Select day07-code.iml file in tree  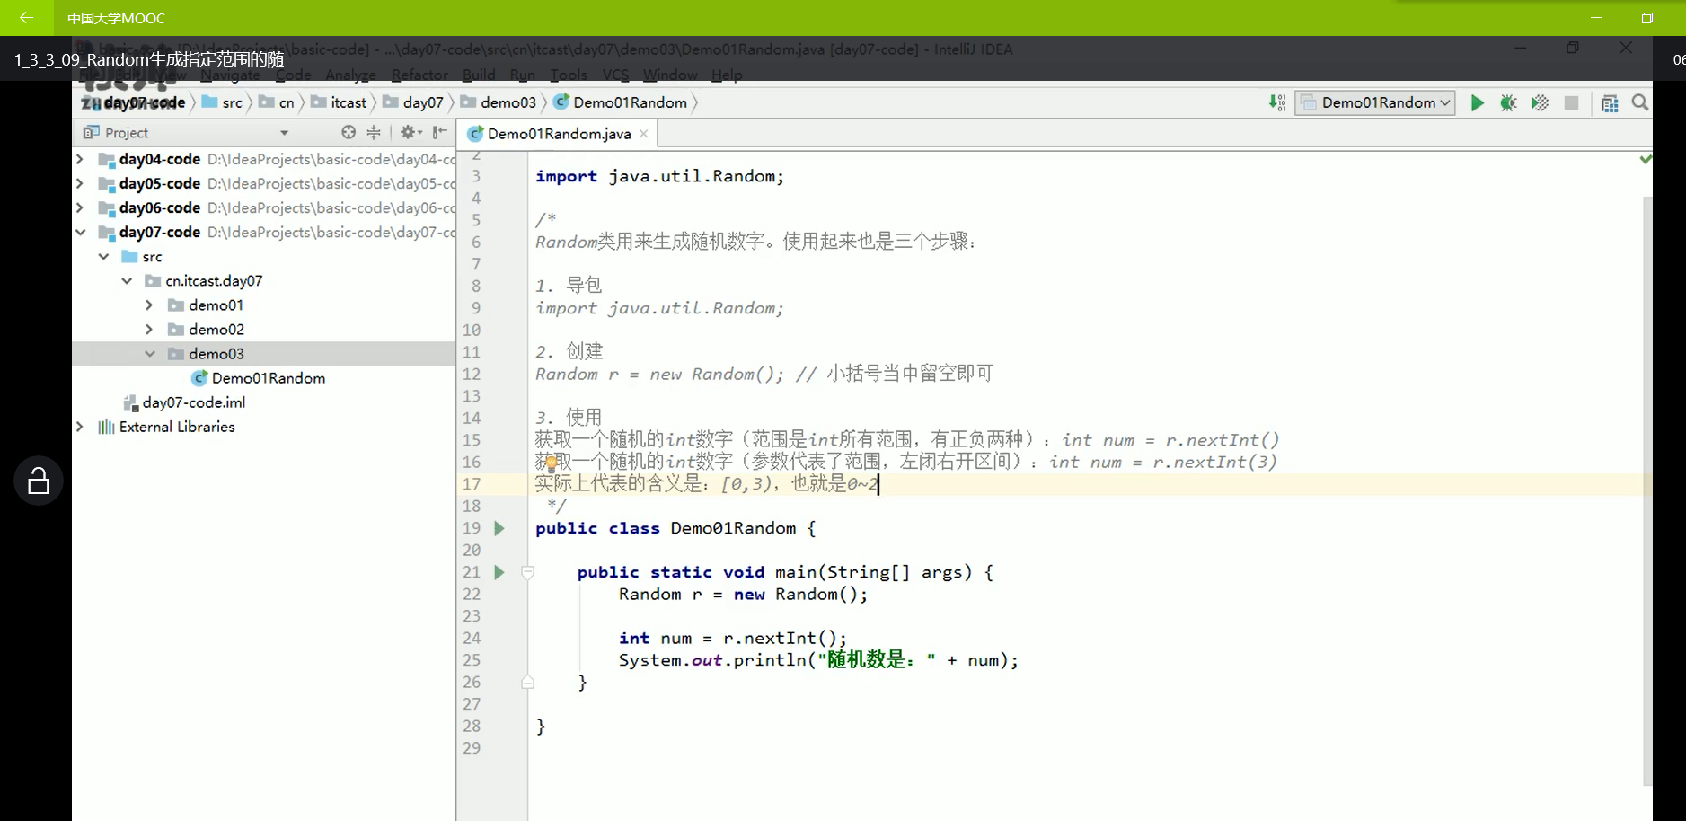coord(193,402)
